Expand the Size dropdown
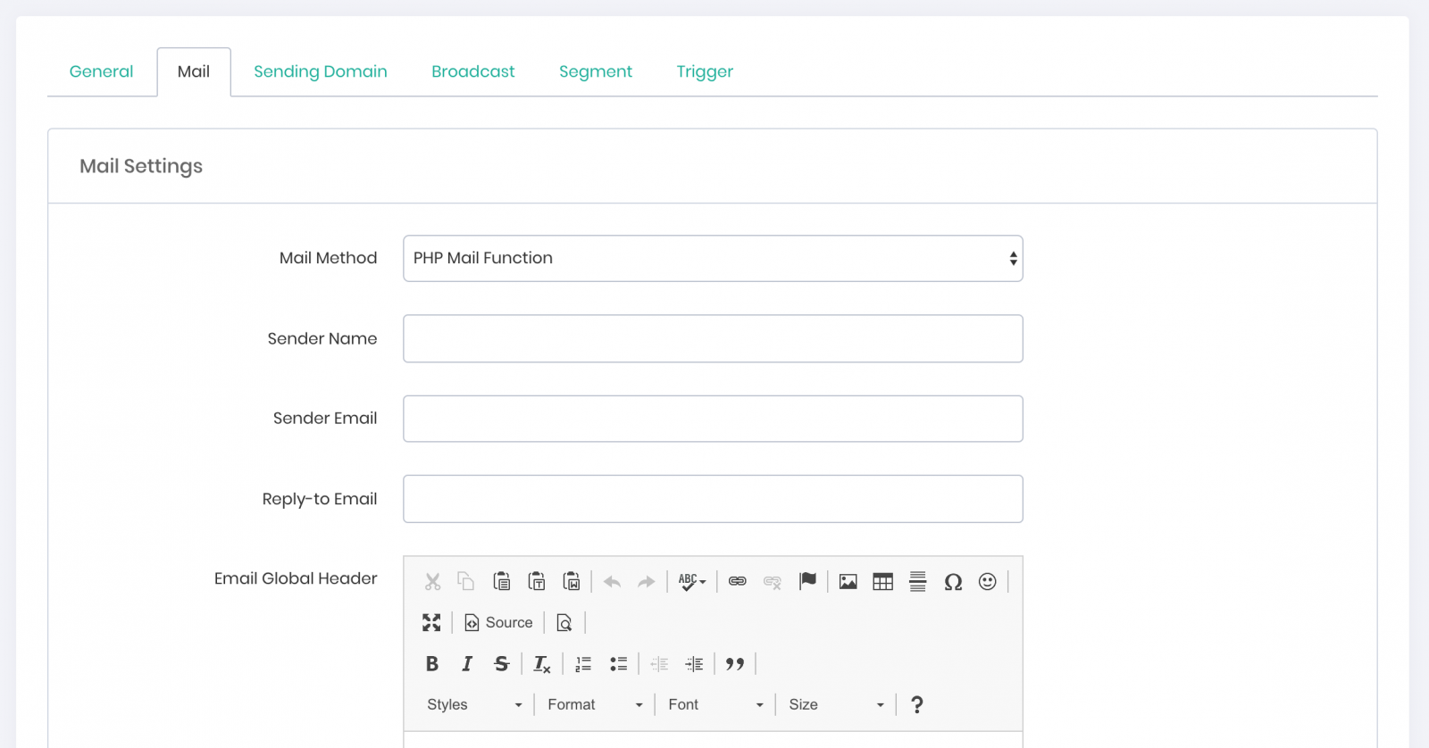Image resolution: width=1429 pixels, height=748 pixels. [x=836, y=705]
